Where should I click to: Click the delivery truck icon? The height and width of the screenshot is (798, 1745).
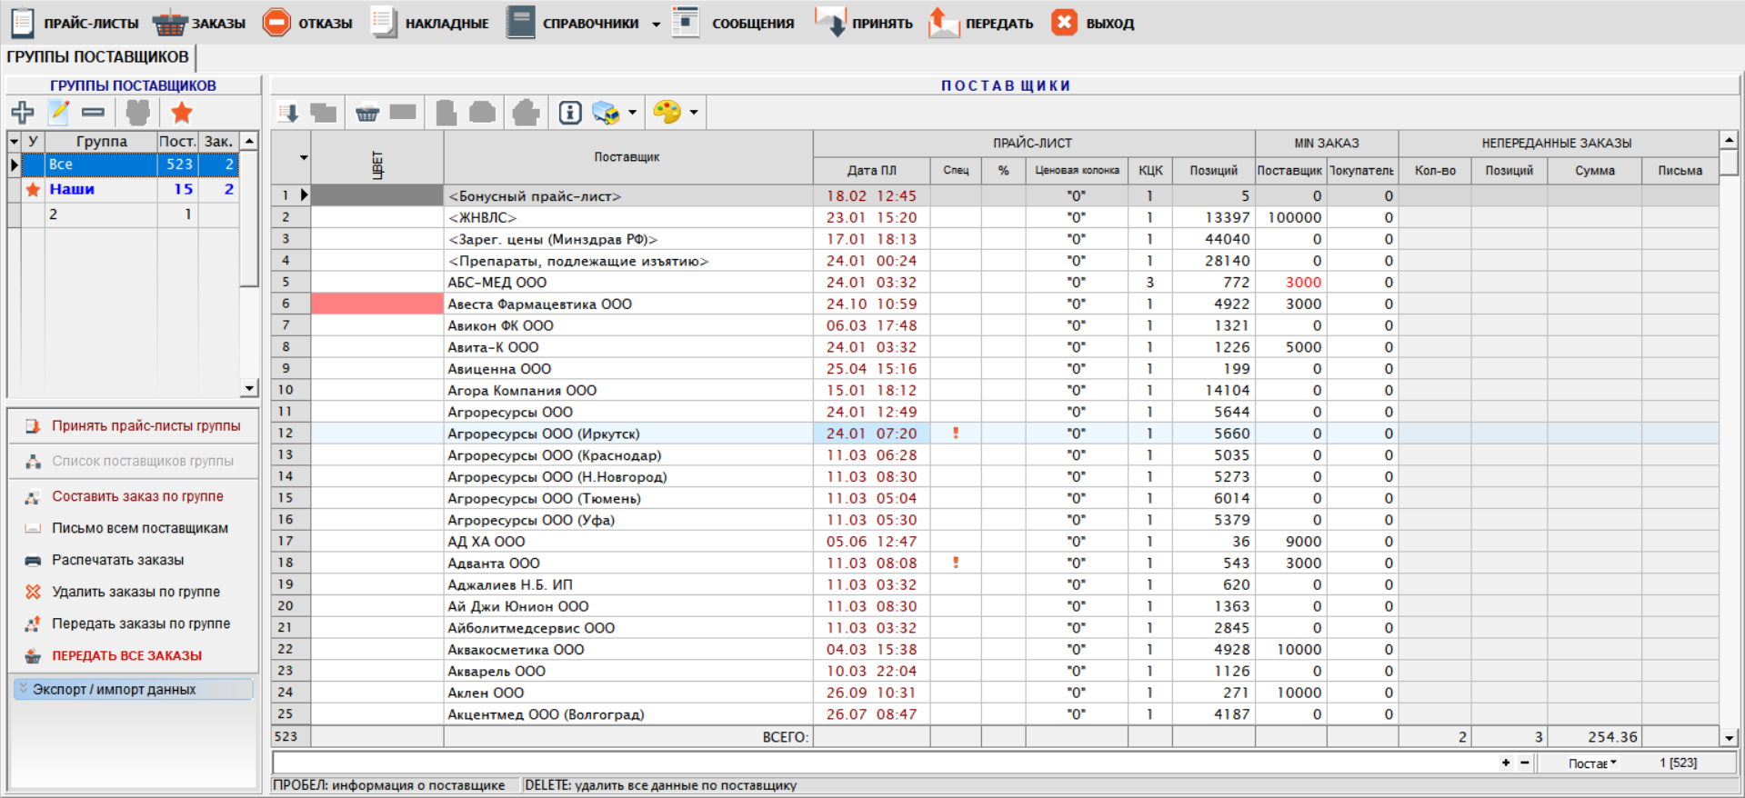pyautogui.click(x=606, y=113)
